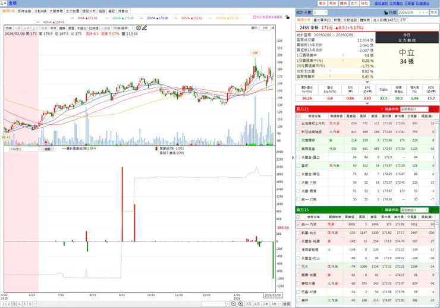
Task: Click the 2026/02/09 date marker on the axis
Action: point(272,296)
